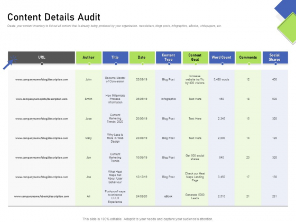Select social shares value '500'
The width and height of the screenshot is (296, 222).
pos(274,99)
